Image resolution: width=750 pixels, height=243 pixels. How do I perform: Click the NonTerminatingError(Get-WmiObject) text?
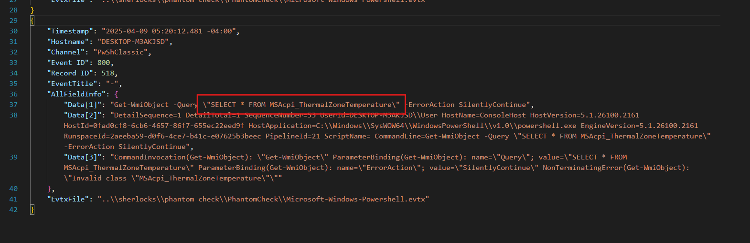point(616,168)
